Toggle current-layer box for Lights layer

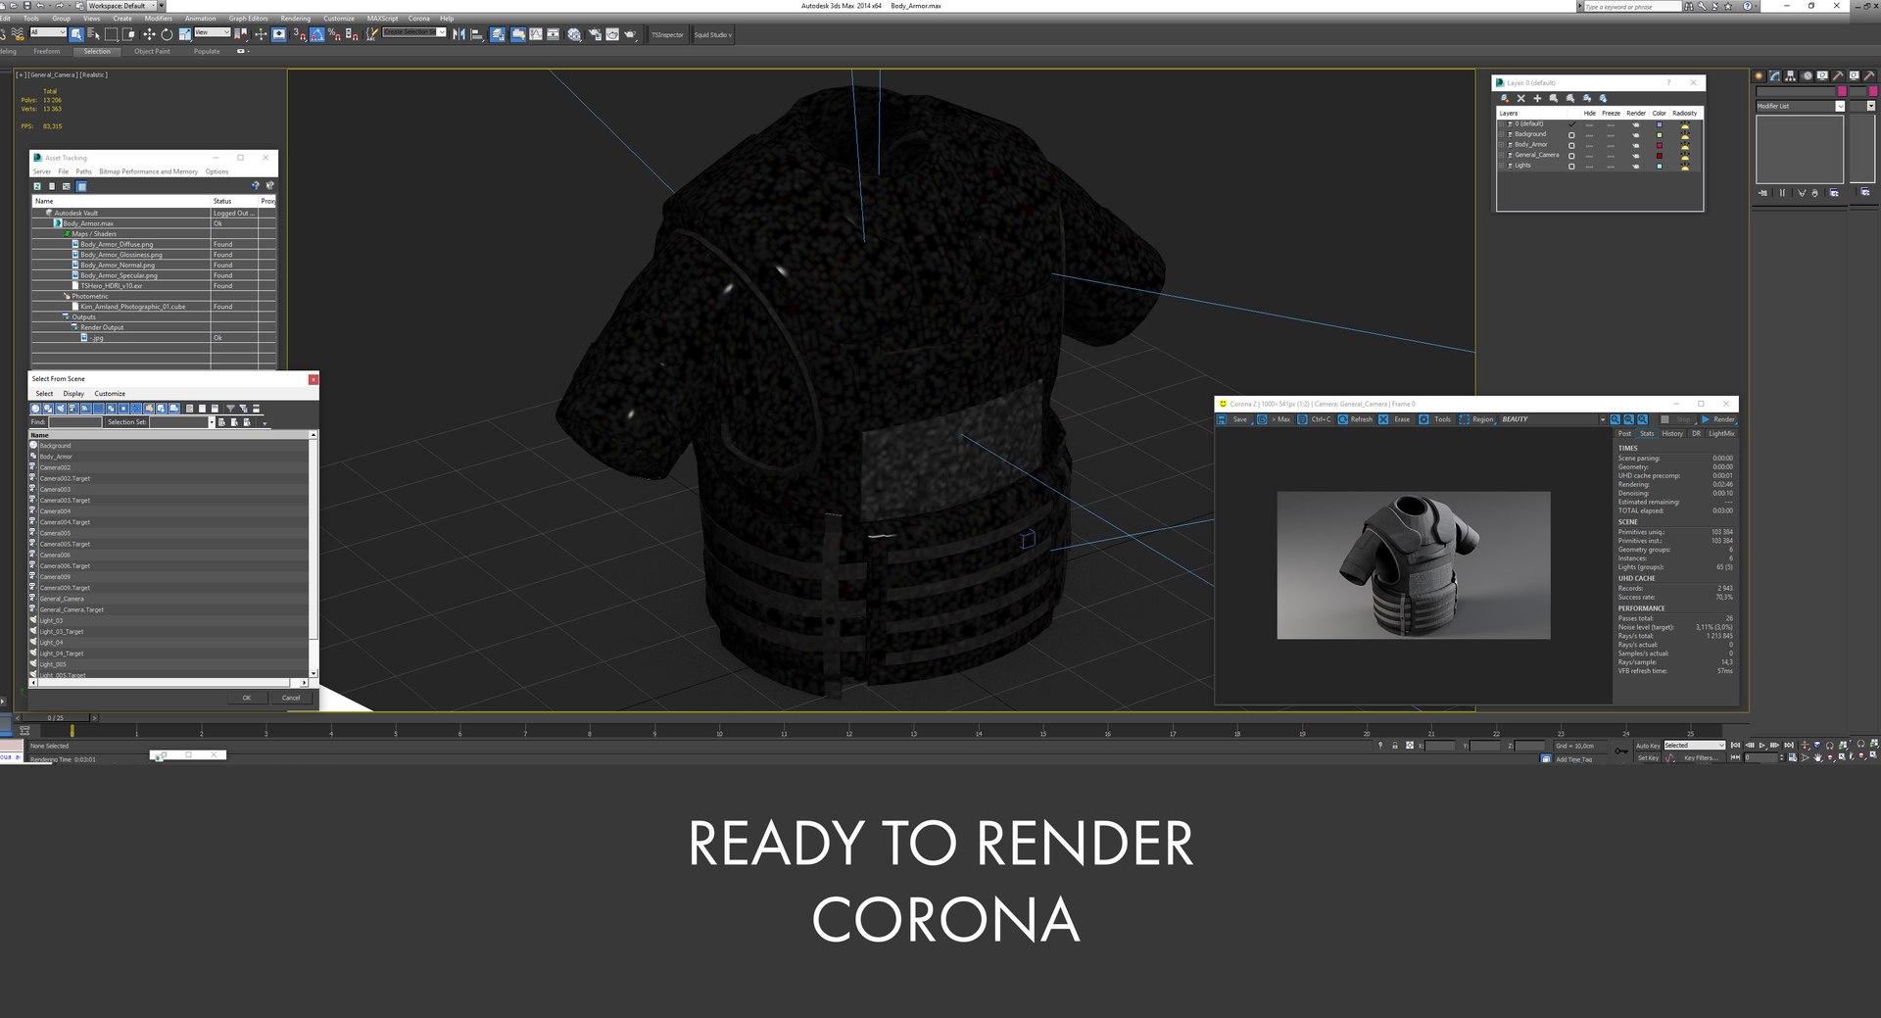click(1571, 167)
